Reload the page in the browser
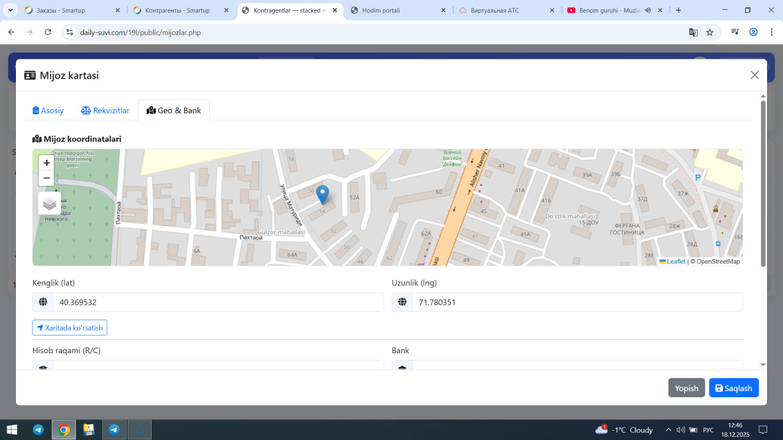Image resolution: width=783 pixels, height=440 pixels. (48, 32)
